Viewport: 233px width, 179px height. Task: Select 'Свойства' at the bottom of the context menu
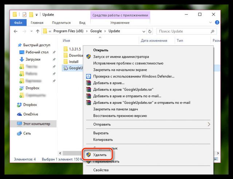tap(101, 170)
